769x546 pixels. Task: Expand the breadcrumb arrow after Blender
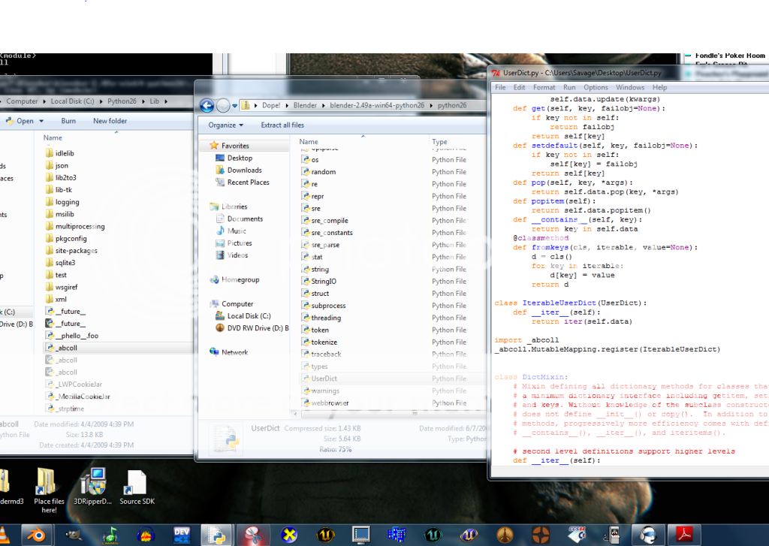[x=323, y=105]
